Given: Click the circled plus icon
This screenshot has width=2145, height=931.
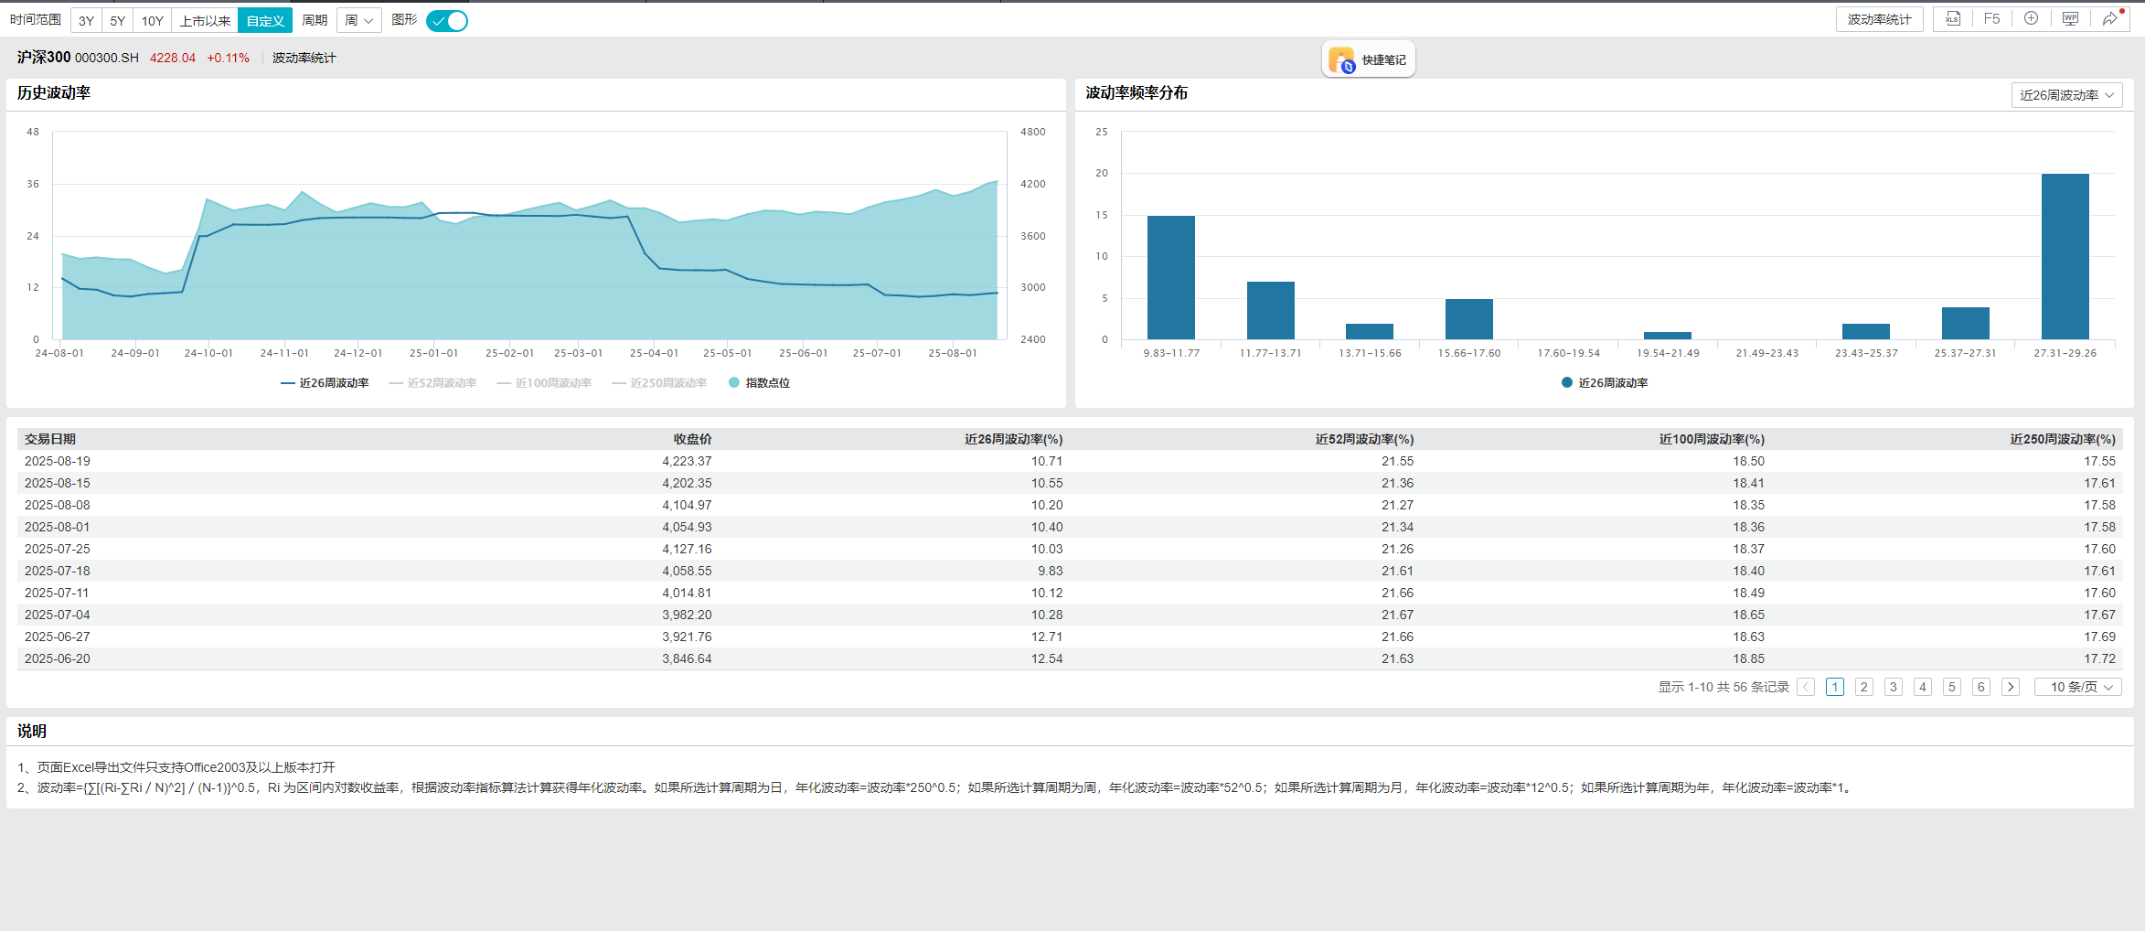Looking at the screenshot, I should (x=2031, y=19).
